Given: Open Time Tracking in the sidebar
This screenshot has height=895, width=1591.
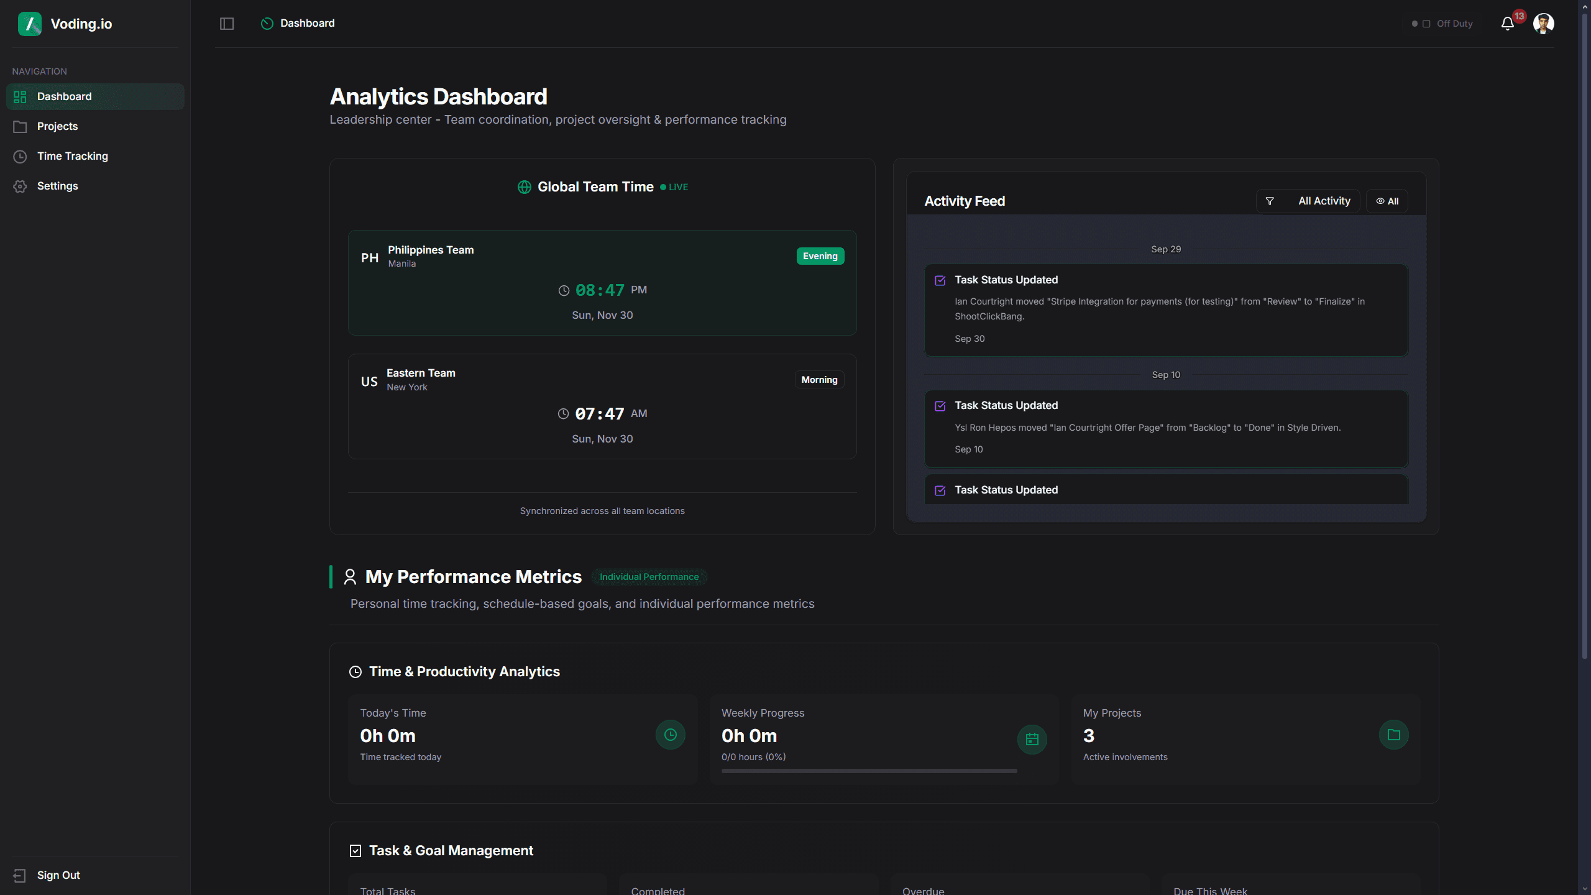Looking at the screenshot, I should (x=95, y=156).
